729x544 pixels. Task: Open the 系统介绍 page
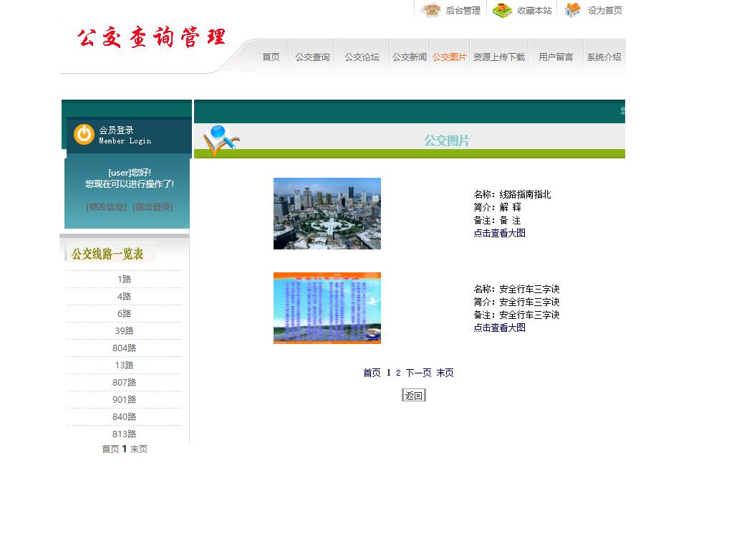(x=602, y=57)
